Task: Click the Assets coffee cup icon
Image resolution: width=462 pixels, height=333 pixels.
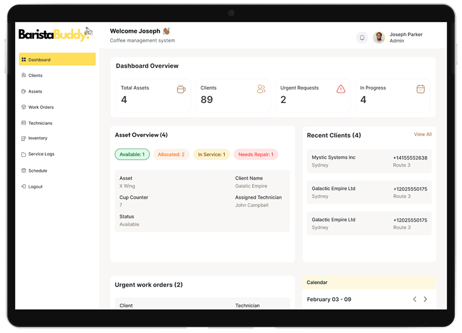Action: pos(23,91)
